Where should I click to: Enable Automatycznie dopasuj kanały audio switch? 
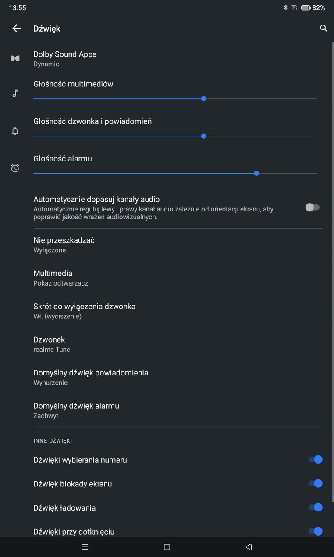pyautogui.click(x=313, y=207)
